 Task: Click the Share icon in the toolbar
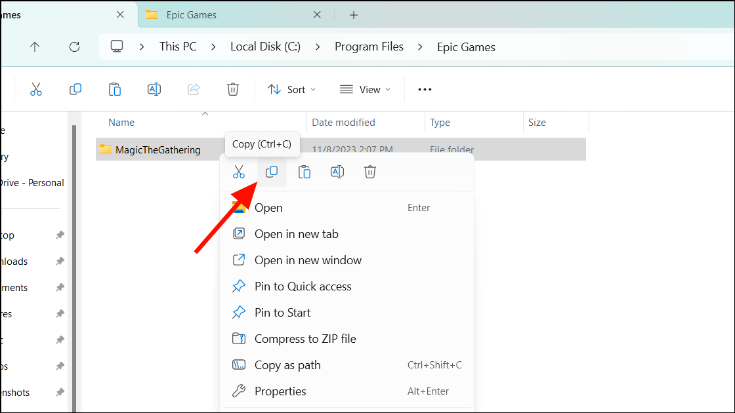[x=194, y=89]
